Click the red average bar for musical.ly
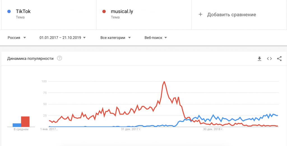 [25, 121]
